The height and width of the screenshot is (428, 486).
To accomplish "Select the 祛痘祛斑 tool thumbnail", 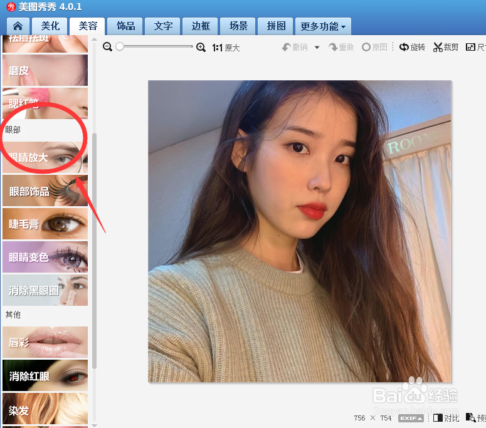I will (45, 44).
